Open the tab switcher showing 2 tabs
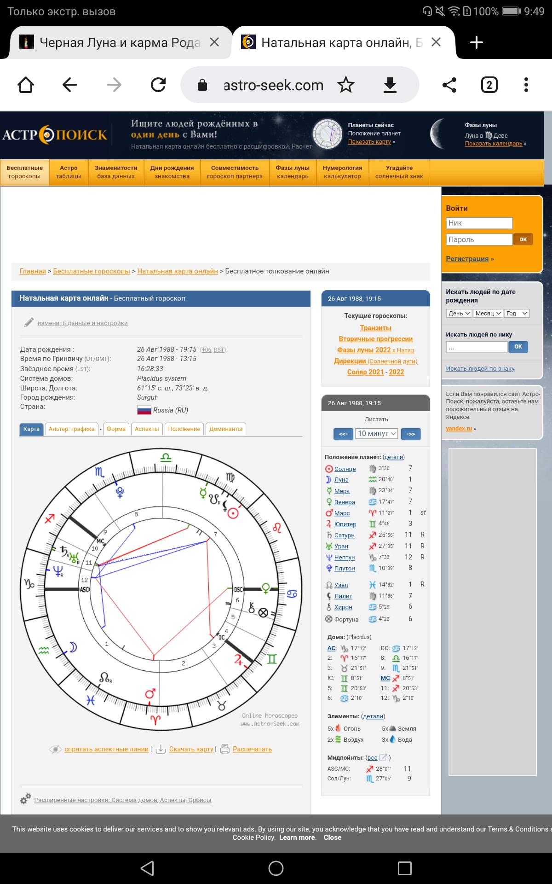 pyautogui.click(x=489, y=85)
